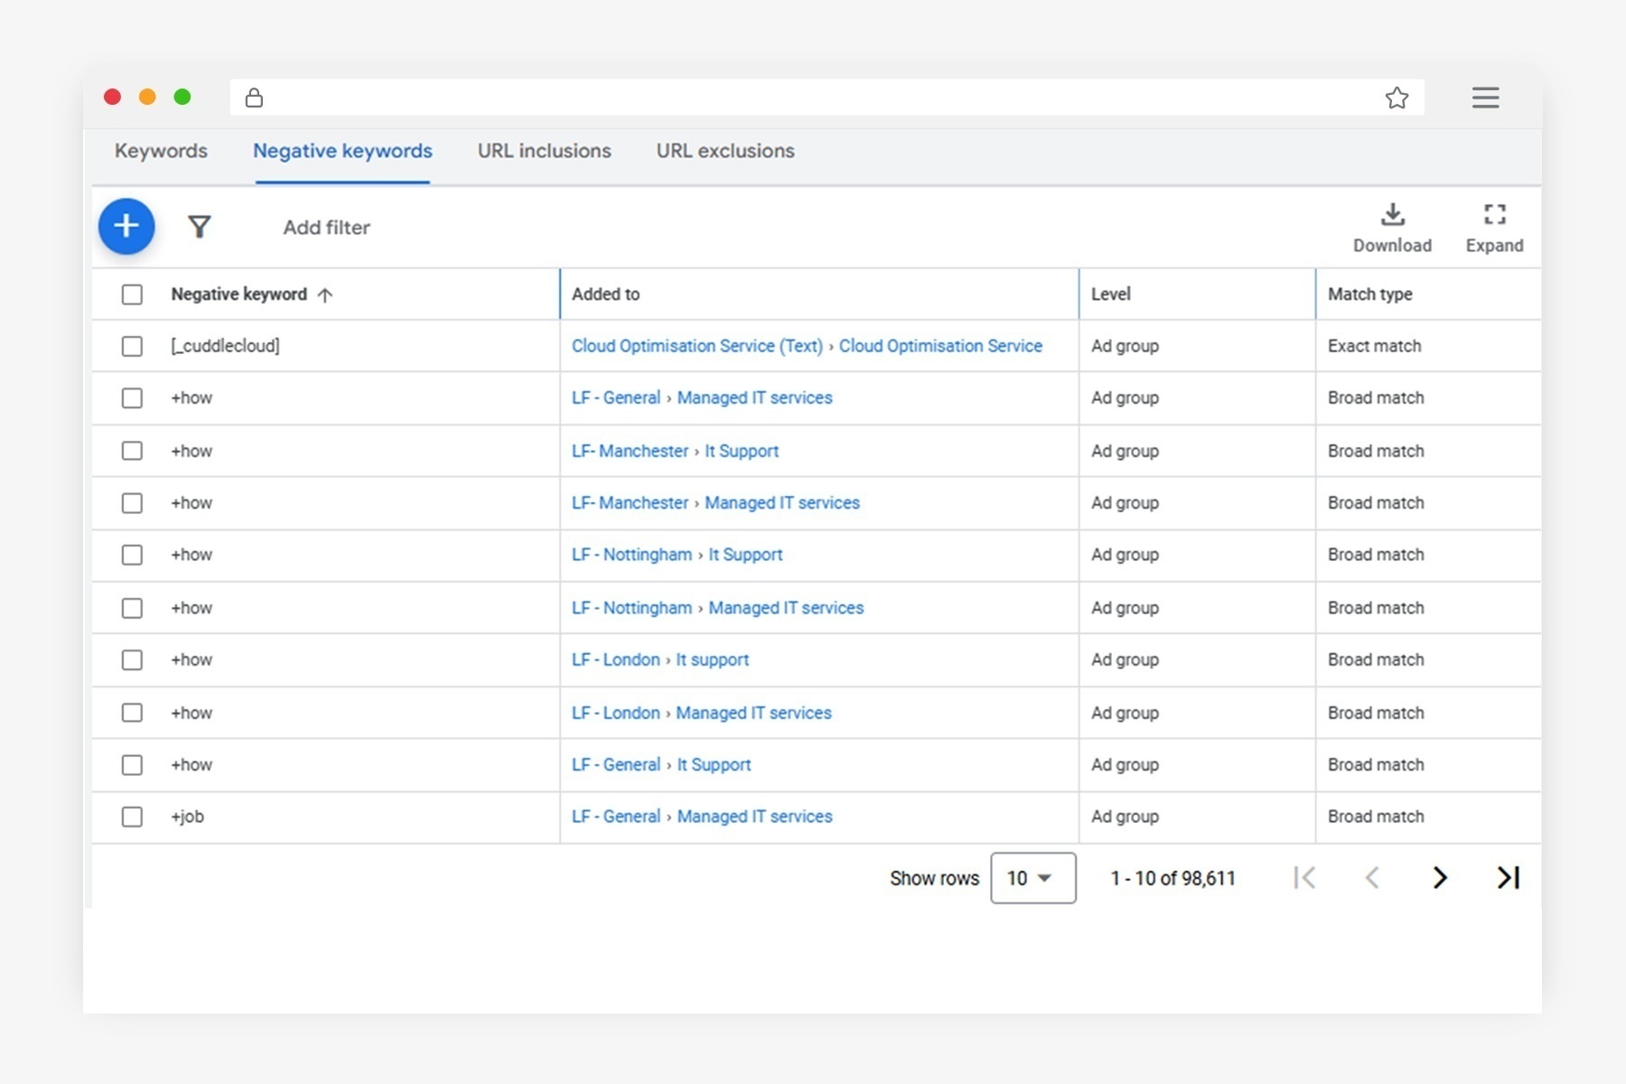Download the negative keywords table
Viewport: 1626px width, 1084px height.
point(1391,228)
